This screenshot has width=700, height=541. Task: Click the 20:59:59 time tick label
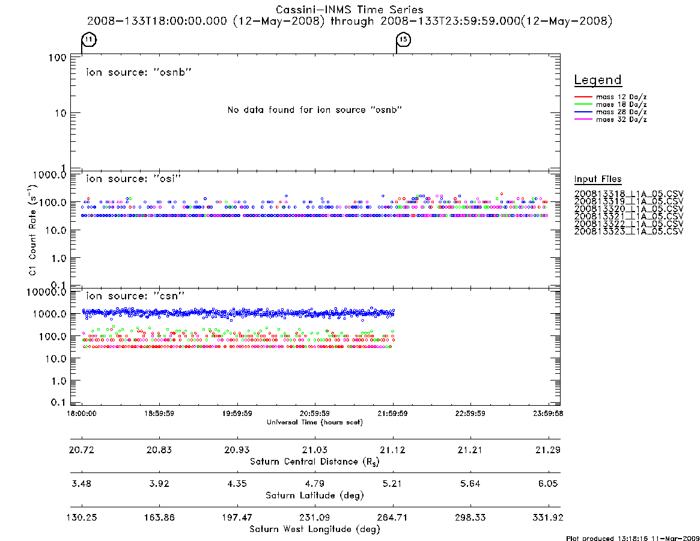click(x=315, y=414)
